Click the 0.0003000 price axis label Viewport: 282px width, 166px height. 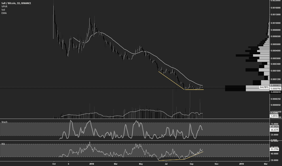(x=276, y=59)
